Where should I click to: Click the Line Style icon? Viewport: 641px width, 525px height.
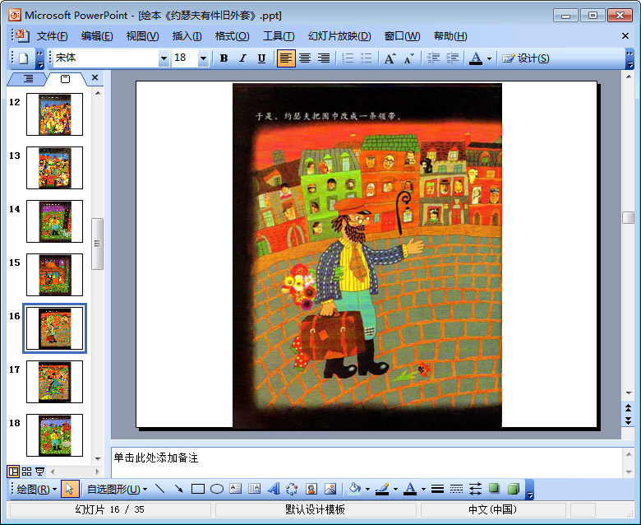tap(437, 489)
